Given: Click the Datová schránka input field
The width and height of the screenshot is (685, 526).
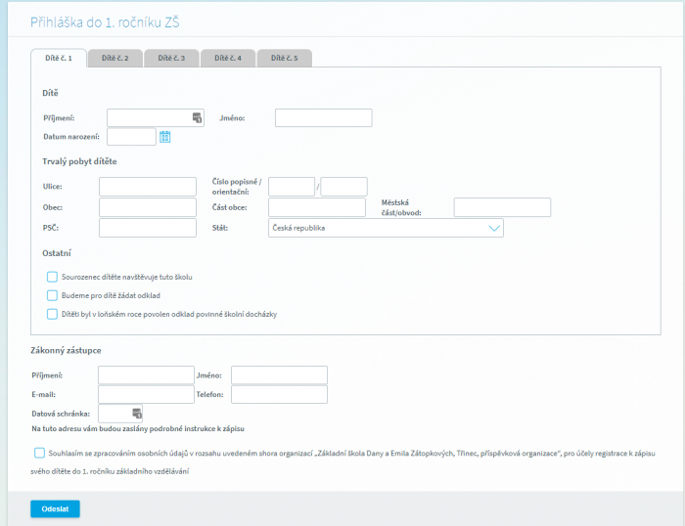Looking at the screenshot, I should 120,414.
